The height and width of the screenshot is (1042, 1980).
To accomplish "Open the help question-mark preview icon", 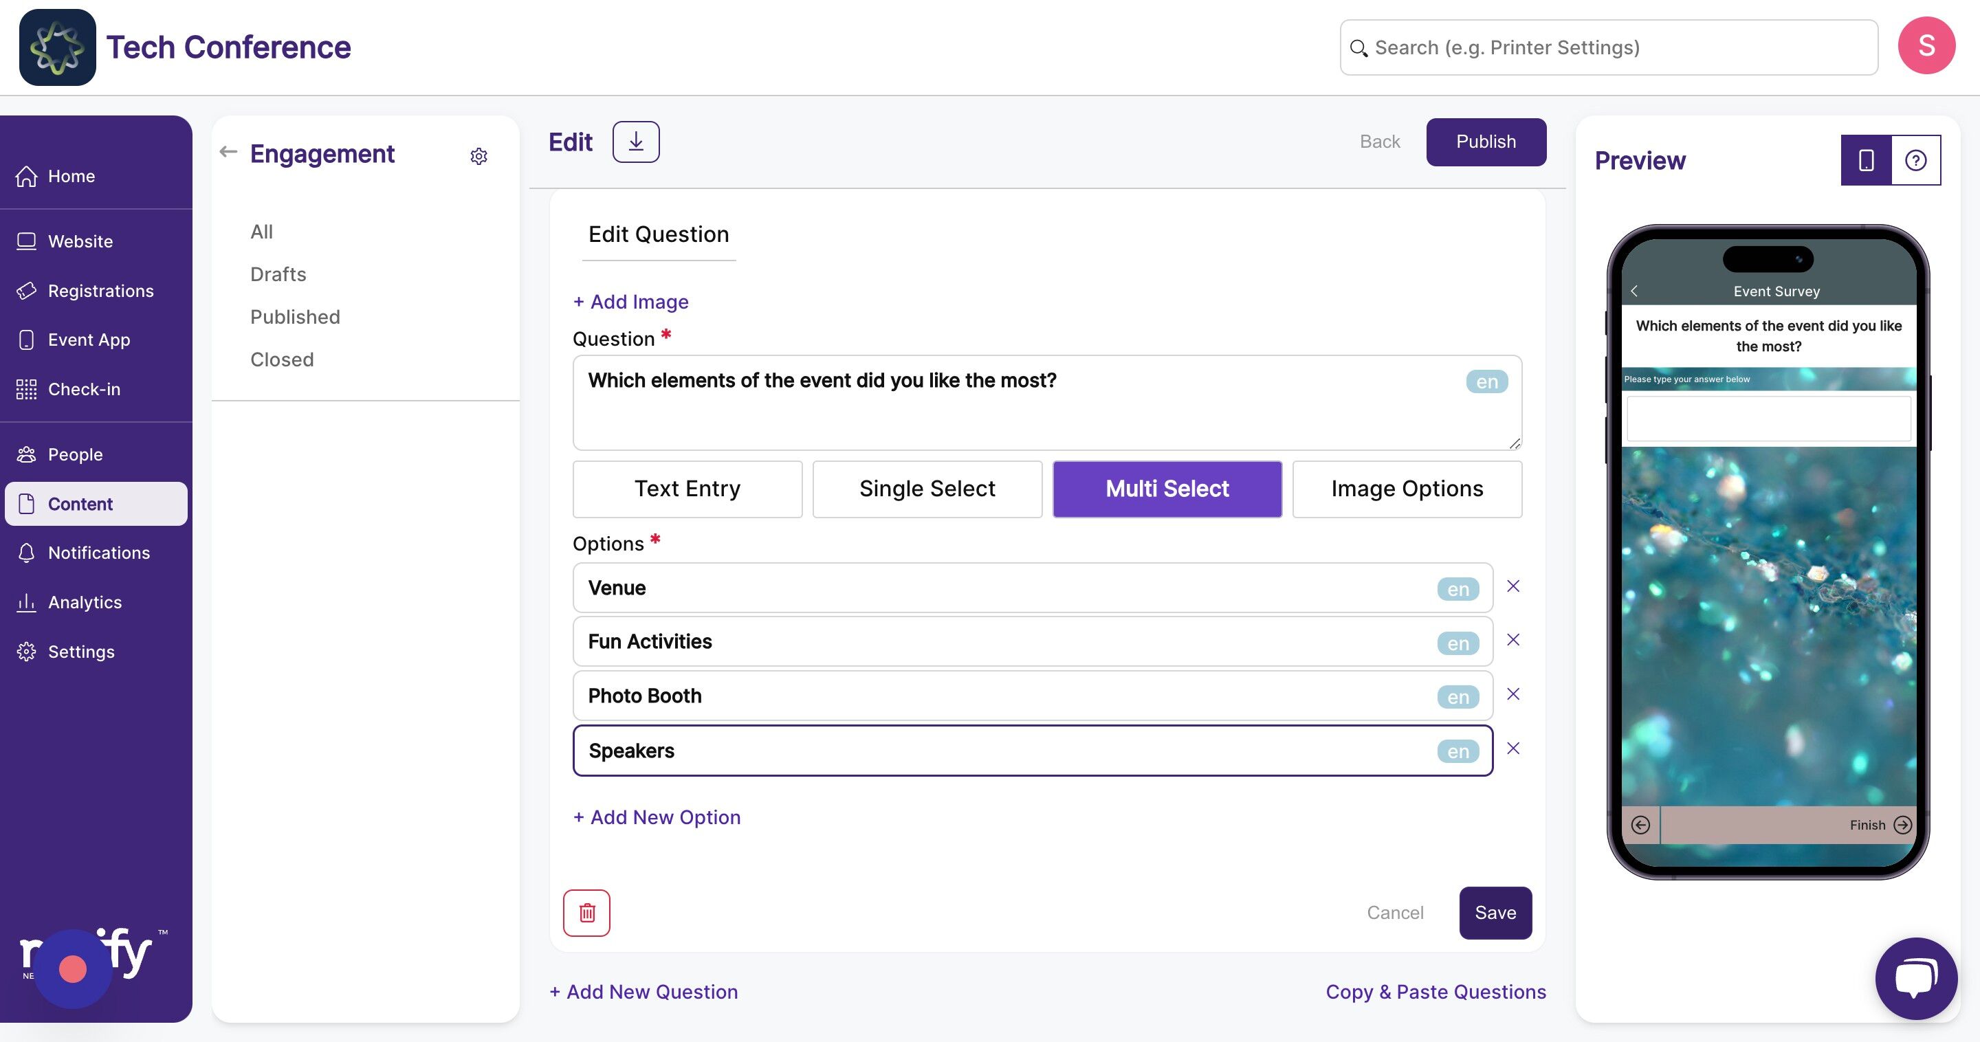I will click(1915, 160).
